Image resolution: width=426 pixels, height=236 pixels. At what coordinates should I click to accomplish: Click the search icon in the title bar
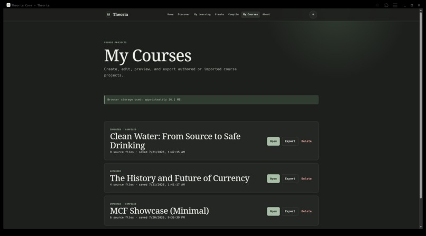(377, 5)
